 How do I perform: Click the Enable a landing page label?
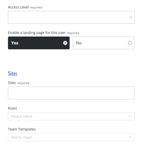pyautogui.click(x=37, y=33)
